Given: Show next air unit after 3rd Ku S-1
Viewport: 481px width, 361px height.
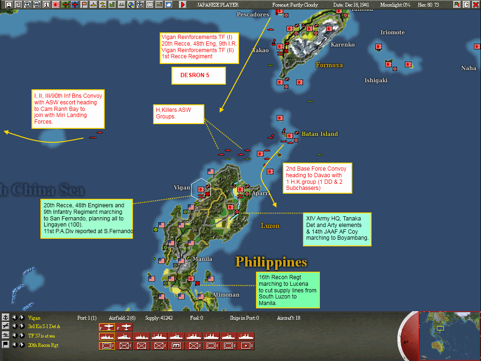Looking at the screenshot, I should tap(22, 326).
